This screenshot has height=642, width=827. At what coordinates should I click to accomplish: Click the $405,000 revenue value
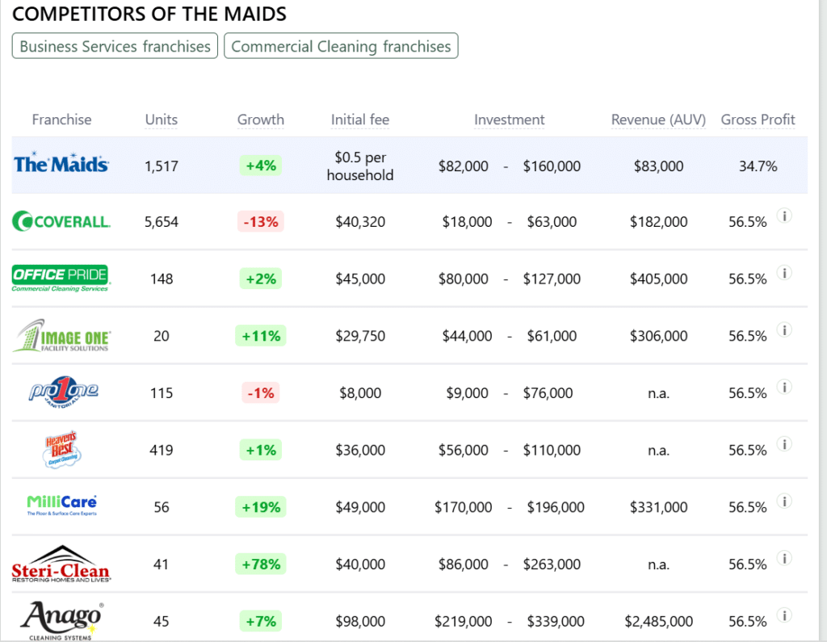pos(659,279)
